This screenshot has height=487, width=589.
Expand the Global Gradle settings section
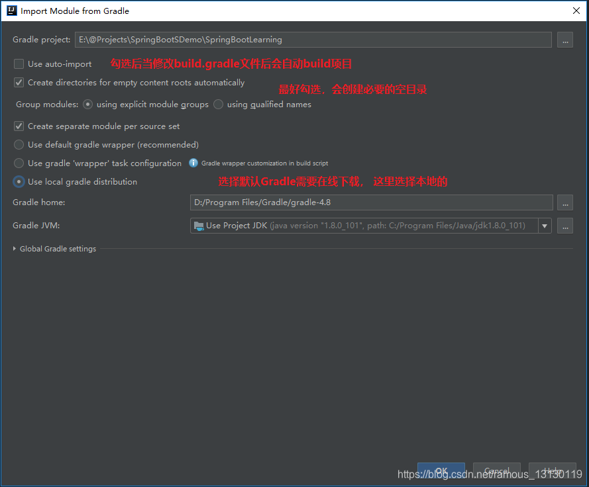[x=15, y=248]
